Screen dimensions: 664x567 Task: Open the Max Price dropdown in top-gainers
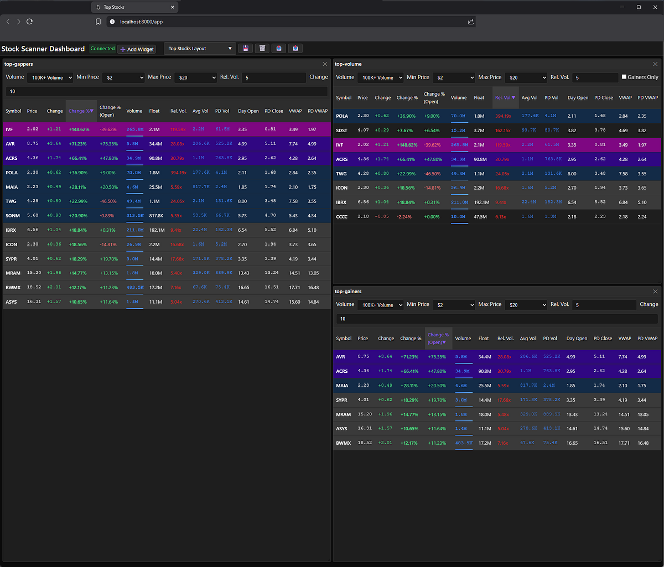(525, 305)
